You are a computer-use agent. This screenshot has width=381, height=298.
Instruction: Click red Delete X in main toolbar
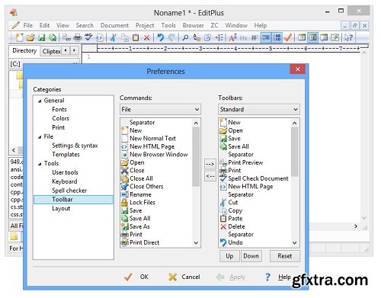[x=146, y=37]
